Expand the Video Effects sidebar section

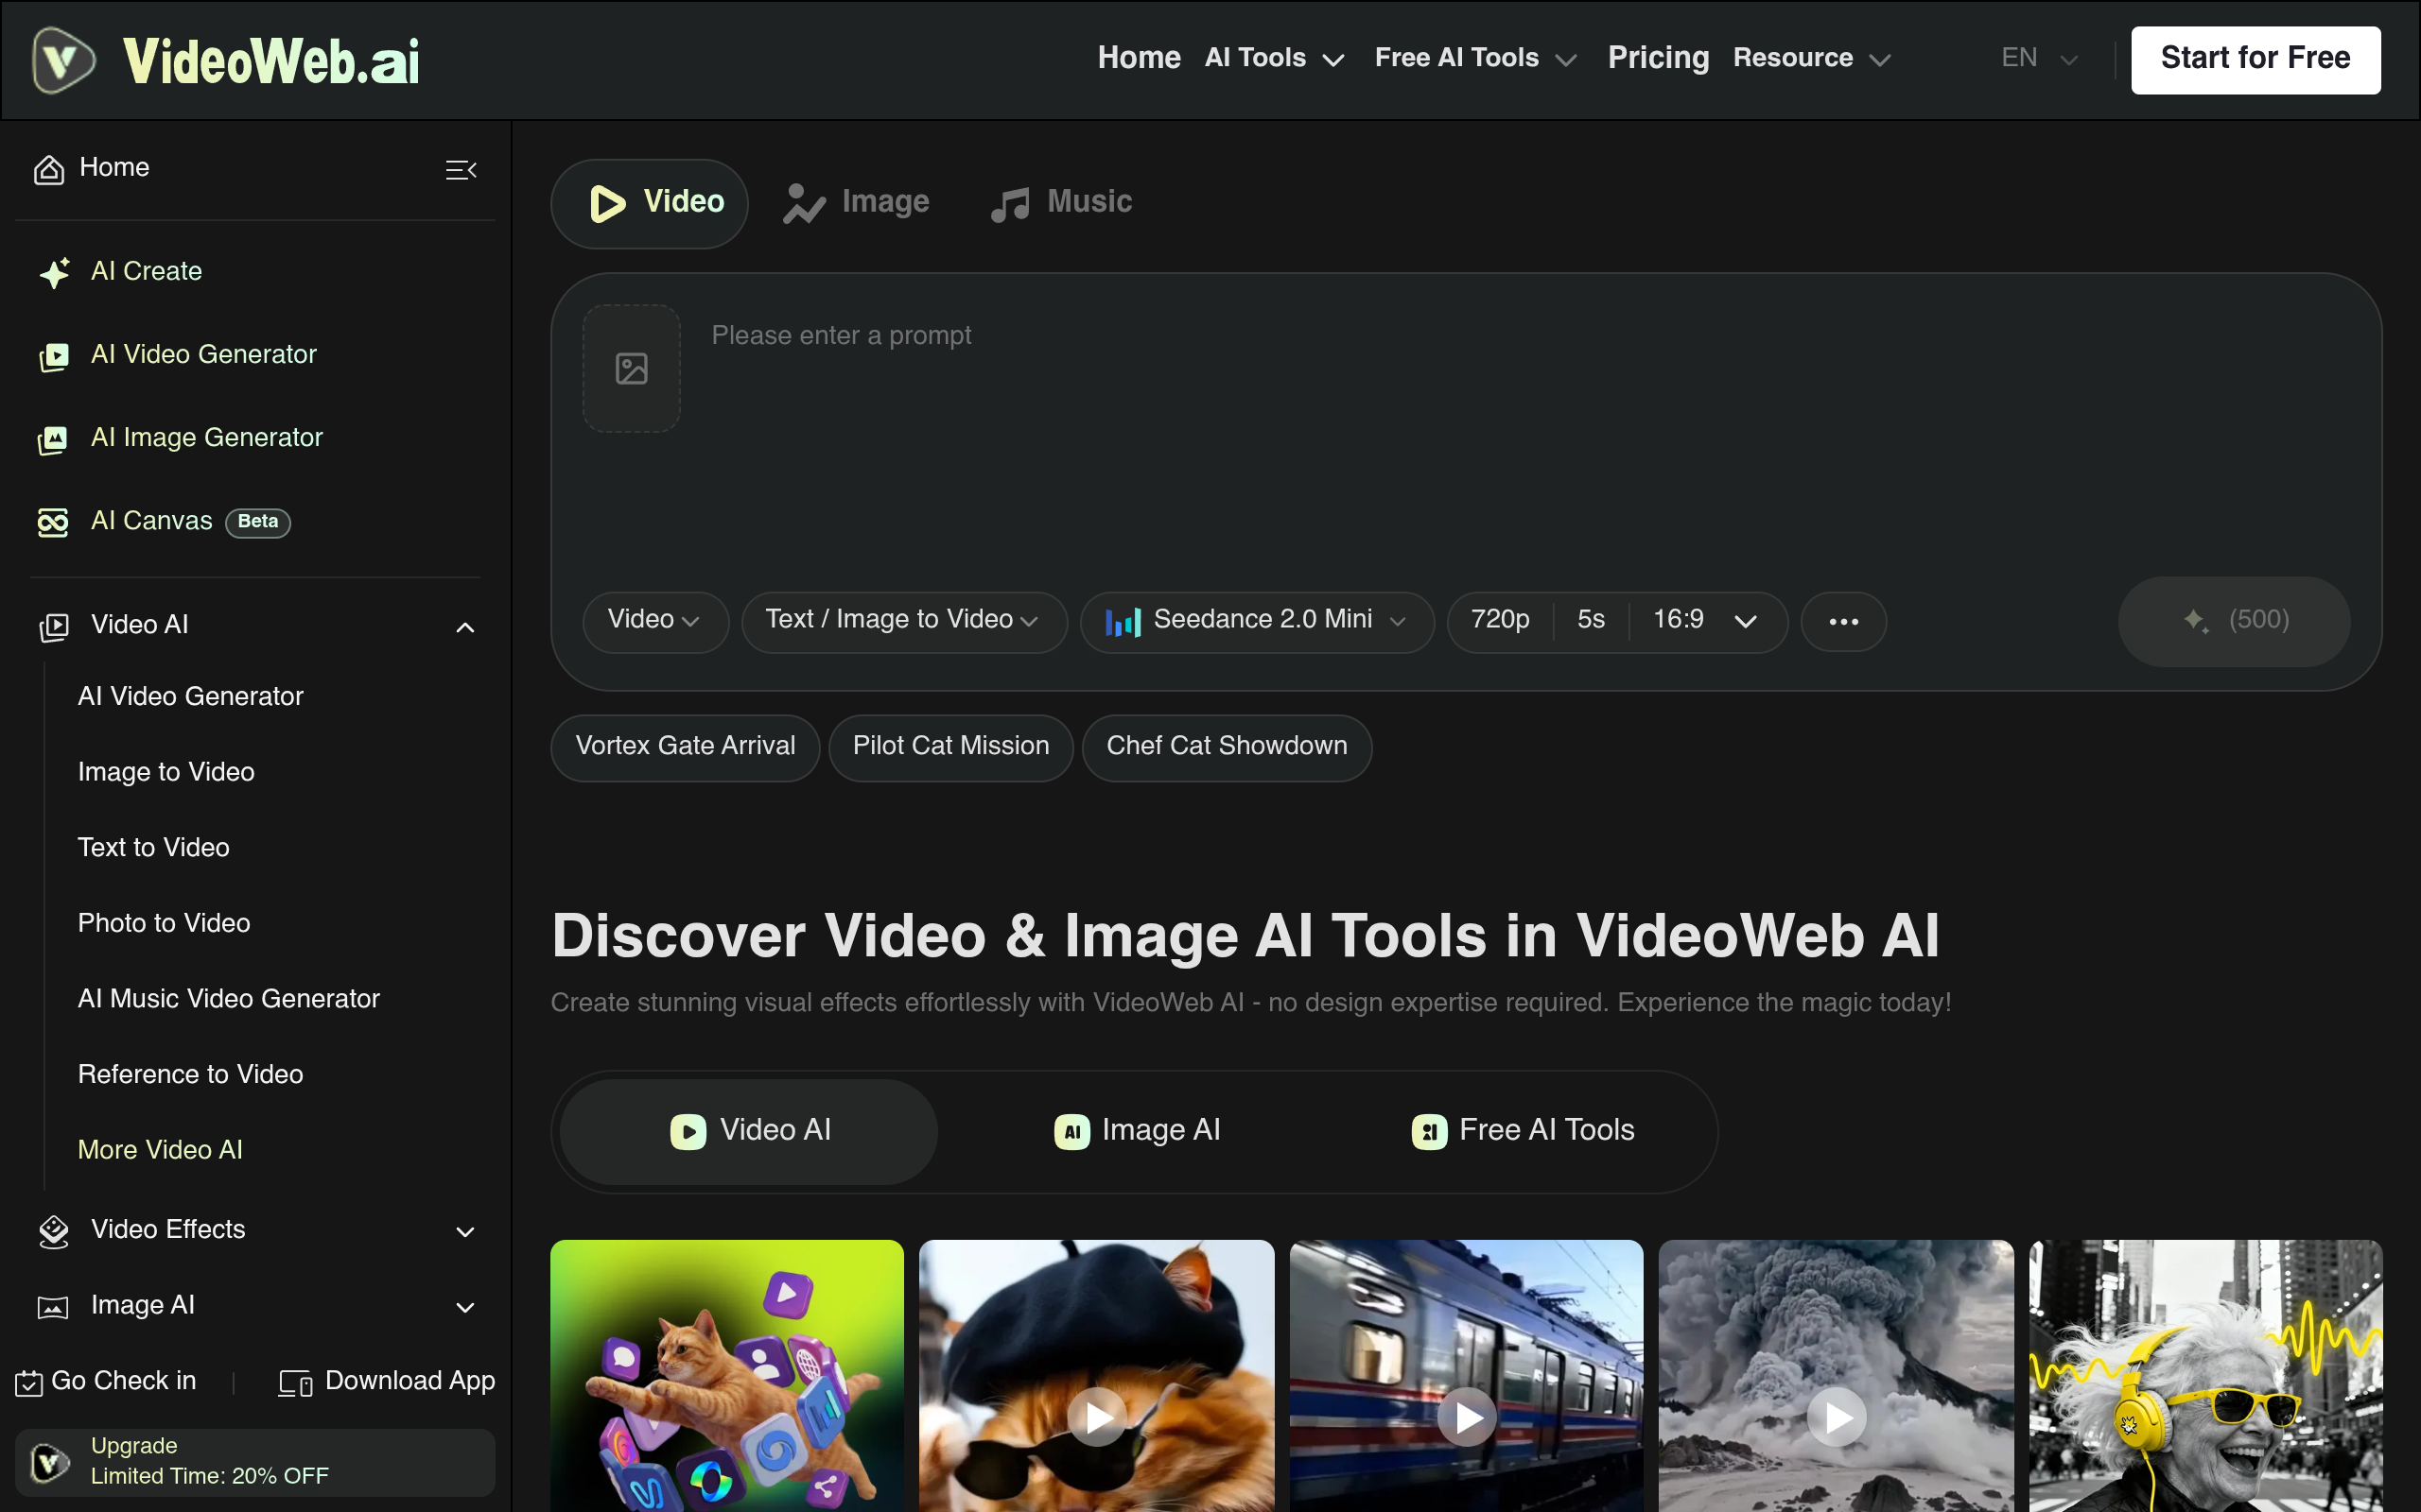(x=465, y=1232)
